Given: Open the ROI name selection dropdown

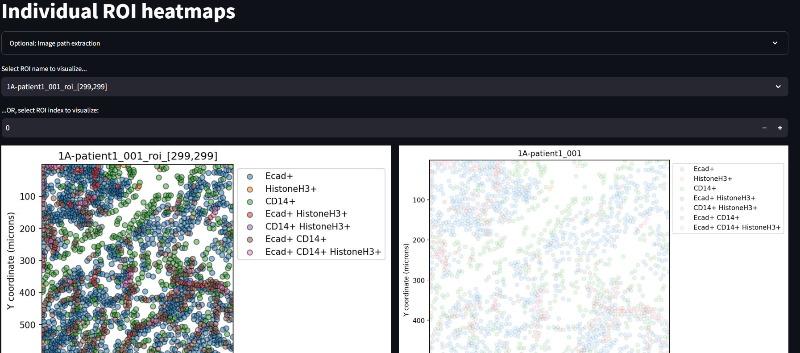Looking at the screenshot, I should pyautogui.click(x=394, y=87).
